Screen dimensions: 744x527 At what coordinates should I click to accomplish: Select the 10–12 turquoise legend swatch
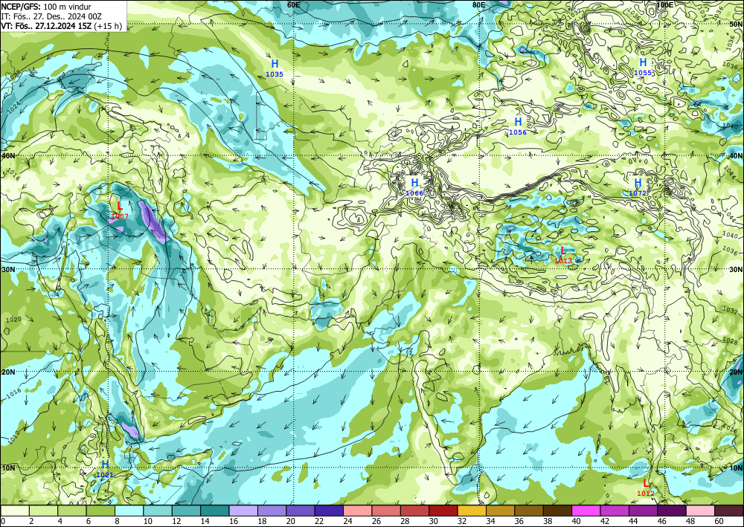point(158,511)
